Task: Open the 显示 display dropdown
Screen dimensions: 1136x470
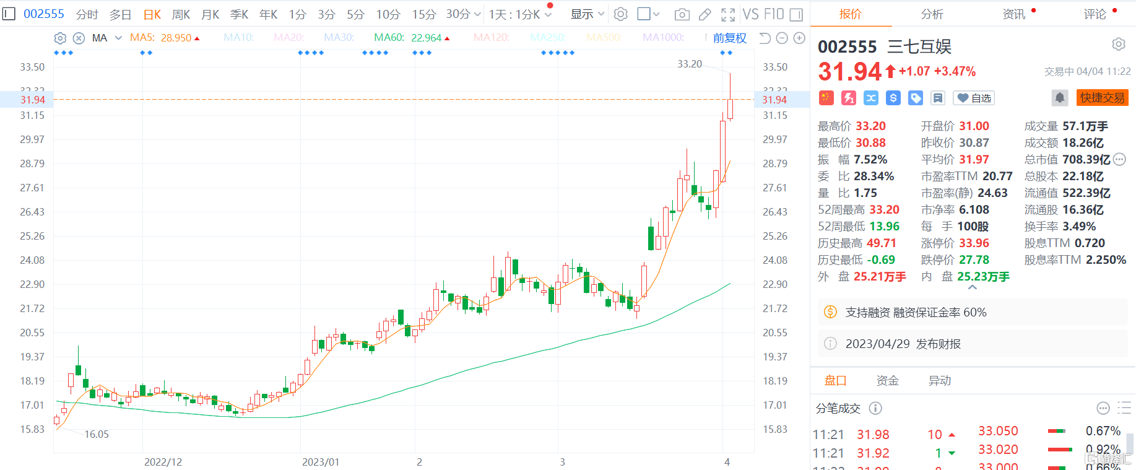Action: 587,14
